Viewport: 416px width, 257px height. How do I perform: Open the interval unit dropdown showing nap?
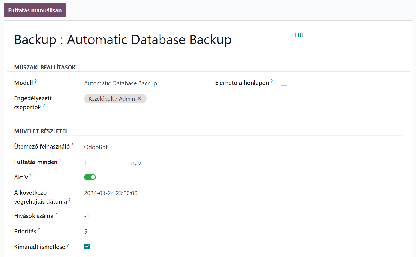click(136, 163)
